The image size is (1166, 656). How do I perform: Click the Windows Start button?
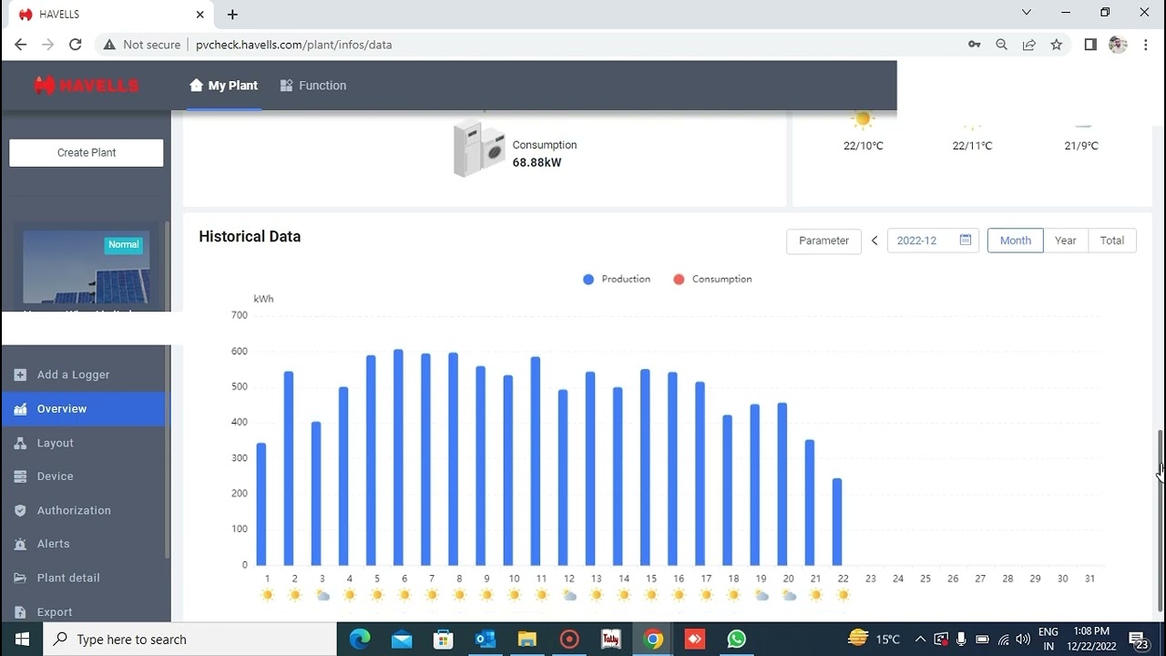22,639
